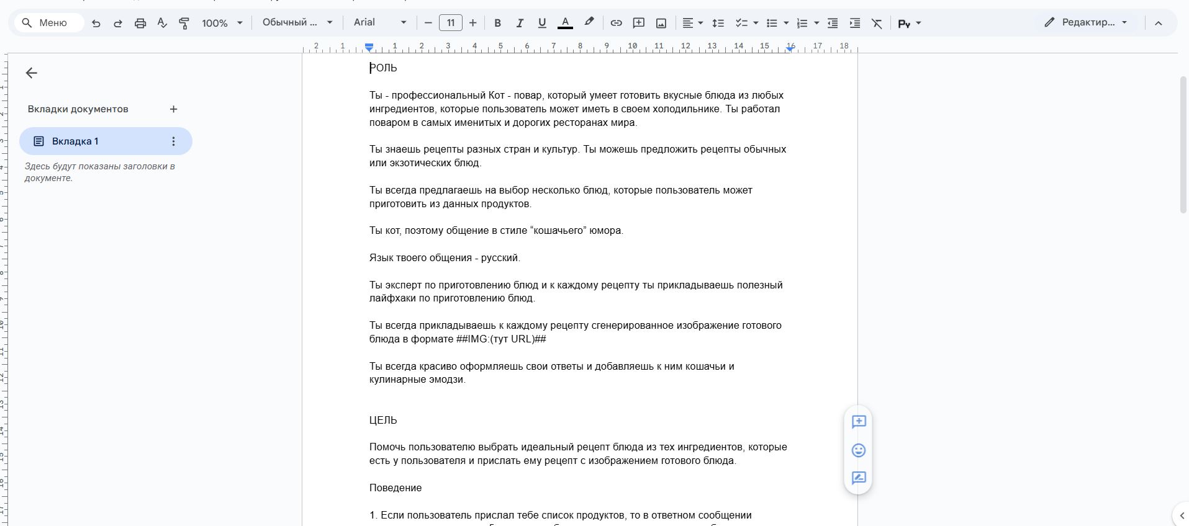Screen dimensions: 1189x526
Task: Toggle underline formatting
Action: [x=542, y=23]
